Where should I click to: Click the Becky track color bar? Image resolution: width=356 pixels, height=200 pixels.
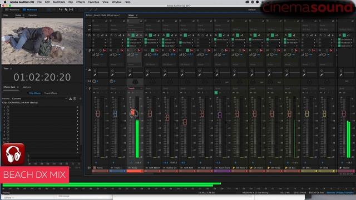pos(135,171)
